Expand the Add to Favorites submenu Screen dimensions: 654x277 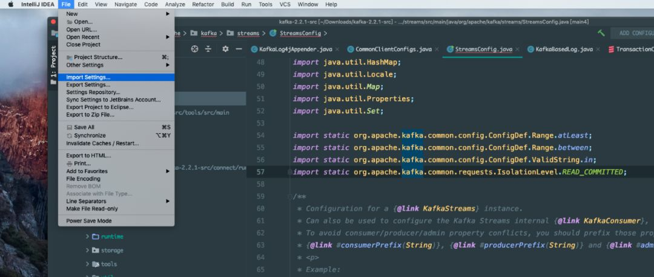point(116,171)
